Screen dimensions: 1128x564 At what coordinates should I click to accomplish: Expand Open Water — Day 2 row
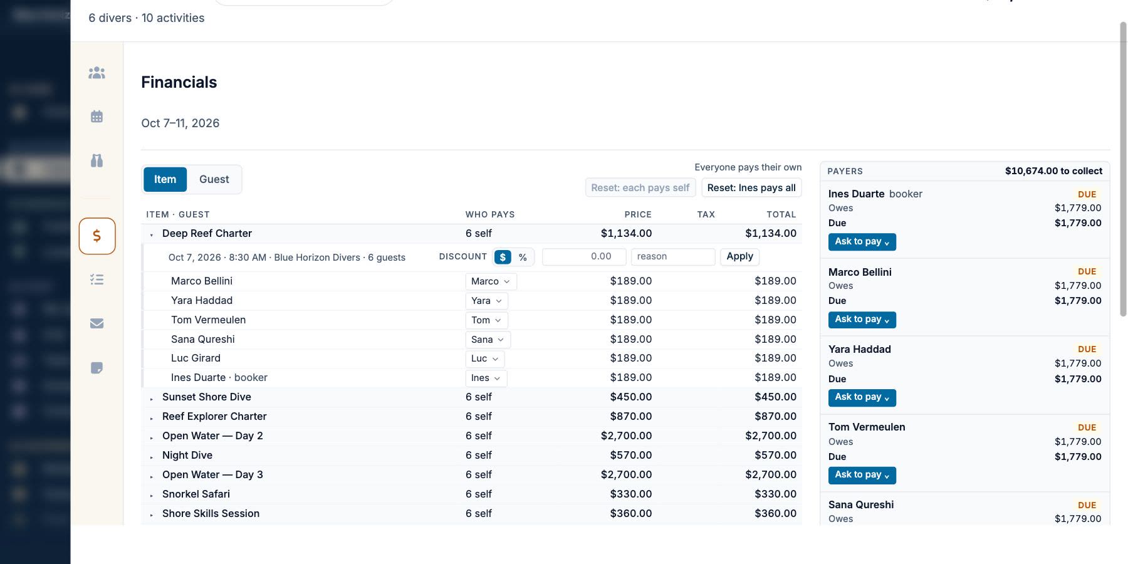click(152, 437)
